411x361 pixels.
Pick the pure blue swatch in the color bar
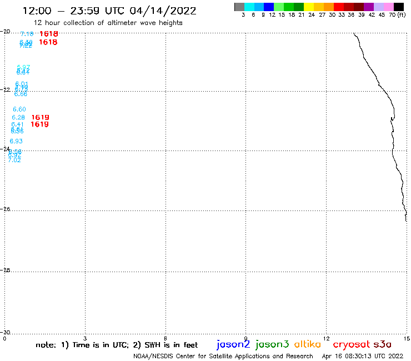click(269, 7)
